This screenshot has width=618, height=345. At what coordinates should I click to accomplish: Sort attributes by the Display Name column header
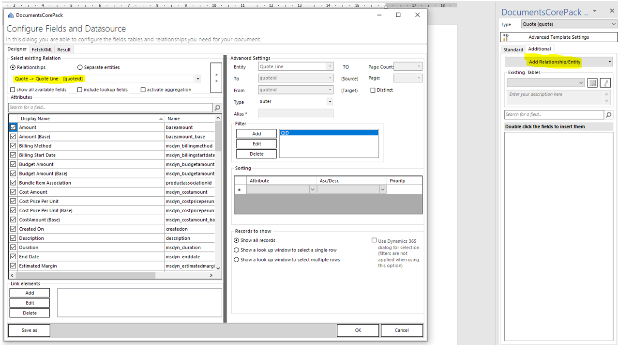coord(91,118)
